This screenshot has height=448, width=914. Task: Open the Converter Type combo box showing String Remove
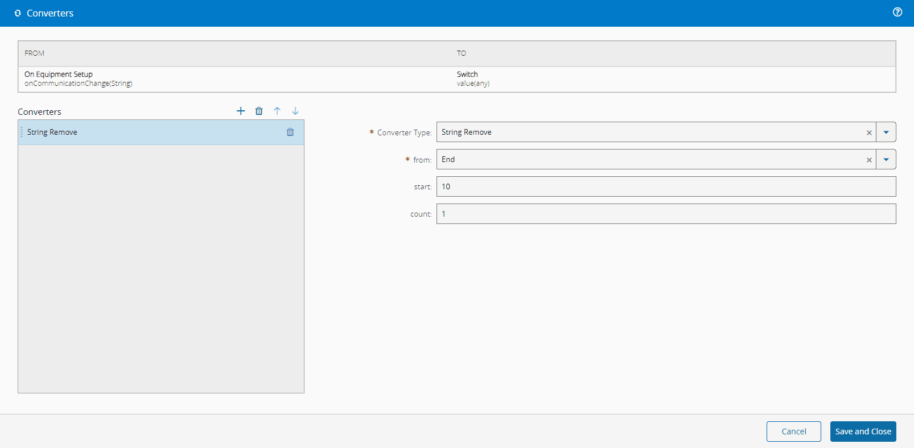coord(649,132)
